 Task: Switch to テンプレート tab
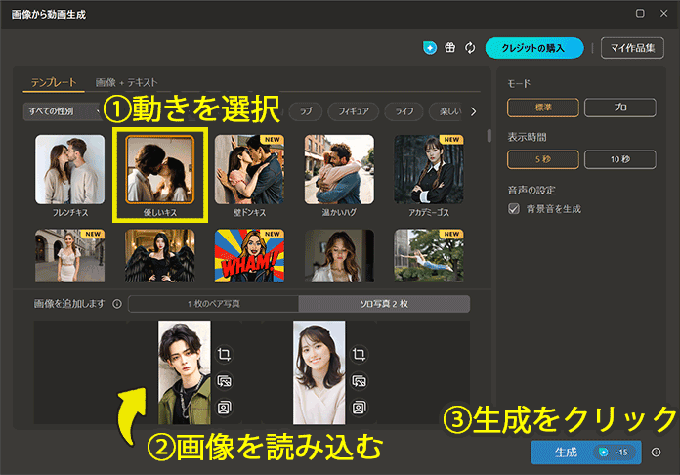click(54, 82)
